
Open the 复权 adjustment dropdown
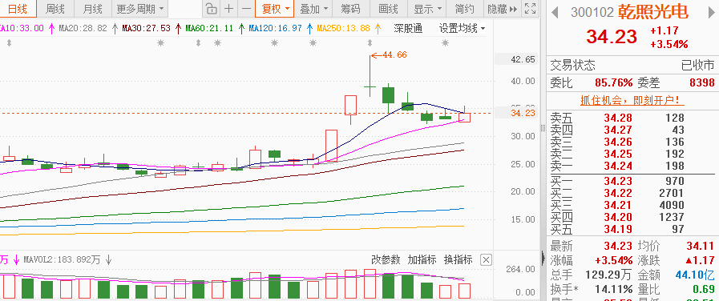pos(275,9)
